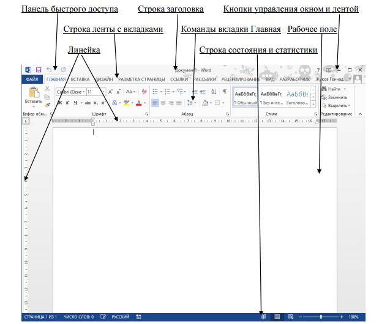Image resolution: width=390 pixels, height=324 pixels.
Task: Increase paragraph indent
Action: [x=203, y=92]
